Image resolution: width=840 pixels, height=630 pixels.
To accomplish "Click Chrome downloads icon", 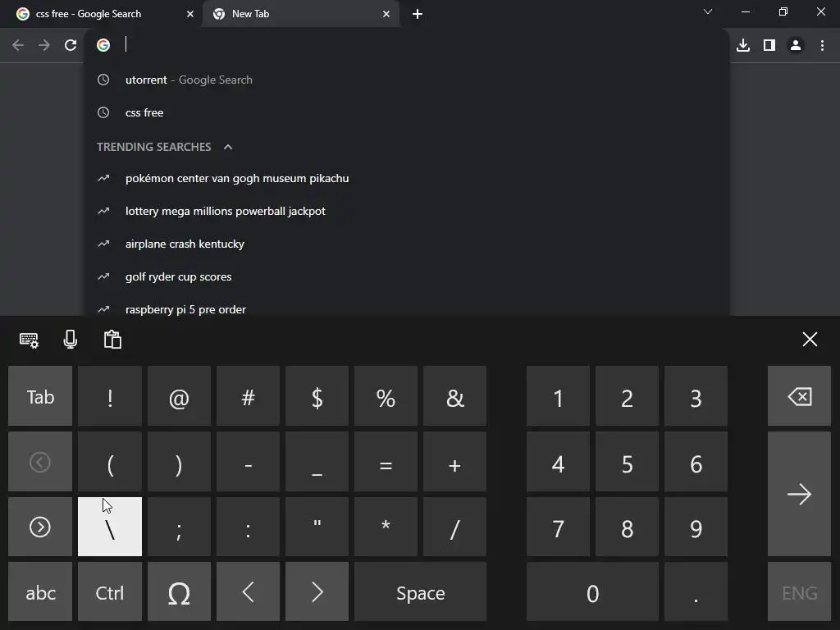I will point(743,46).
